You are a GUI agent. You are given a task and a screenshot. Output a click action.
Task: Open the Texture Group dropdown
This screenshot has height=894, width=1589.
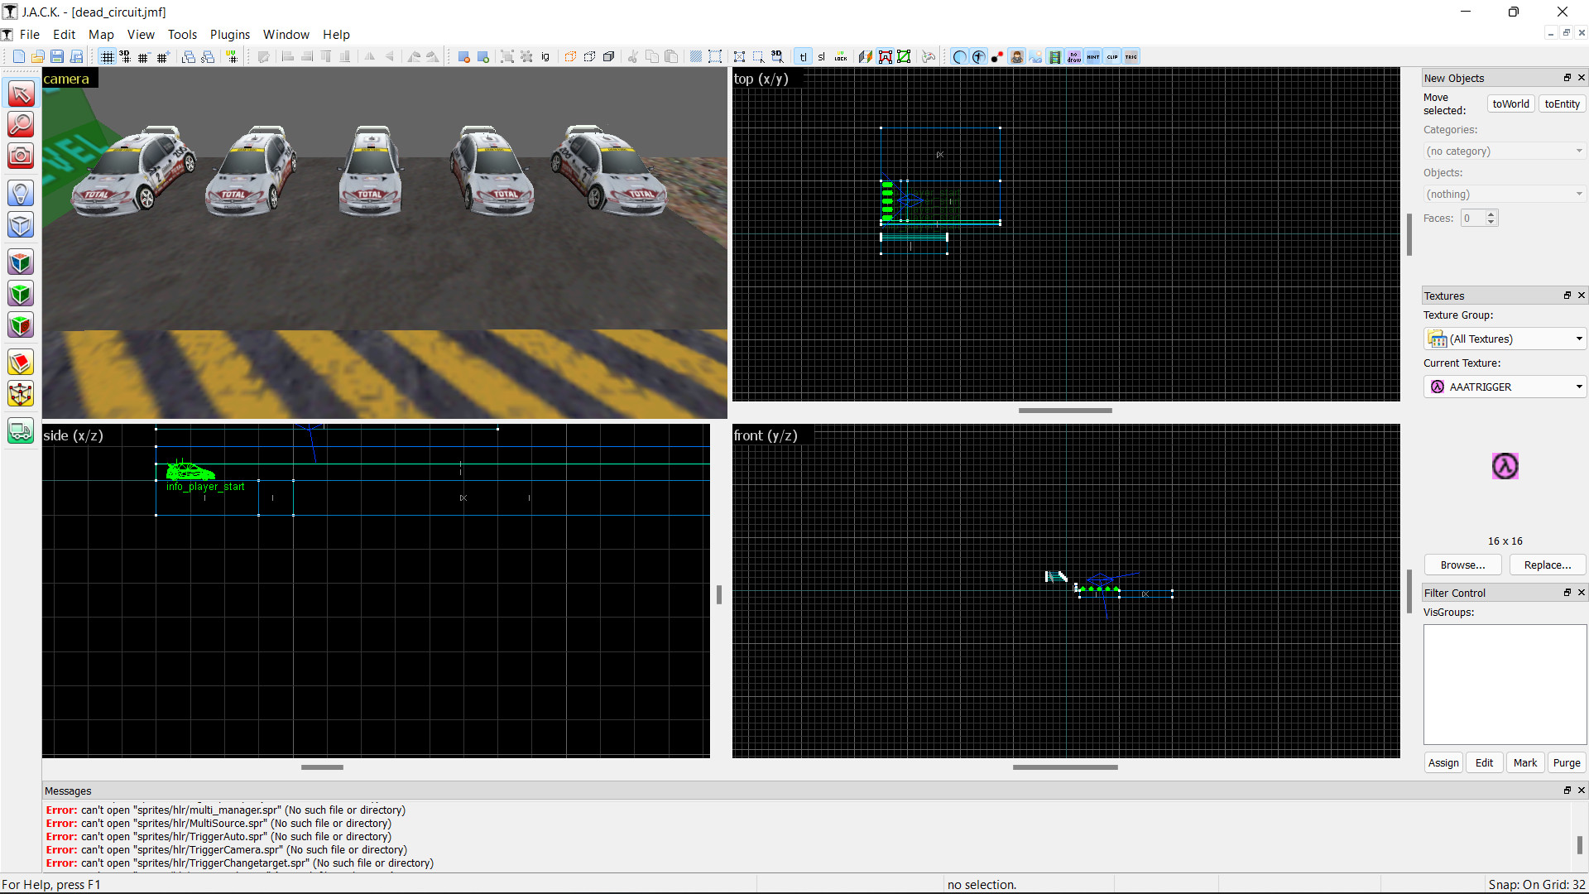pos(1577,339)
